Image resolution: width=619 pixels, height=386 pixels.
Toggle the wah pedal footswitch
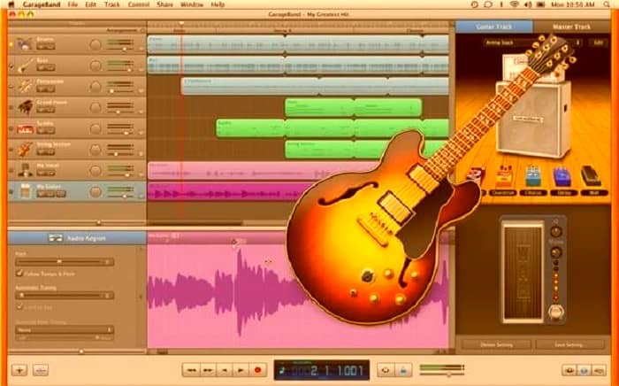coord(556,313)
